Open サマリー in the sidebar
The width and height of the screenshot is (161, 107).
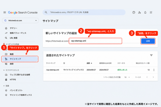click(13, 28)
